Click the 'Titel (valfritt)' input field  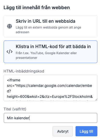point(51,118)
